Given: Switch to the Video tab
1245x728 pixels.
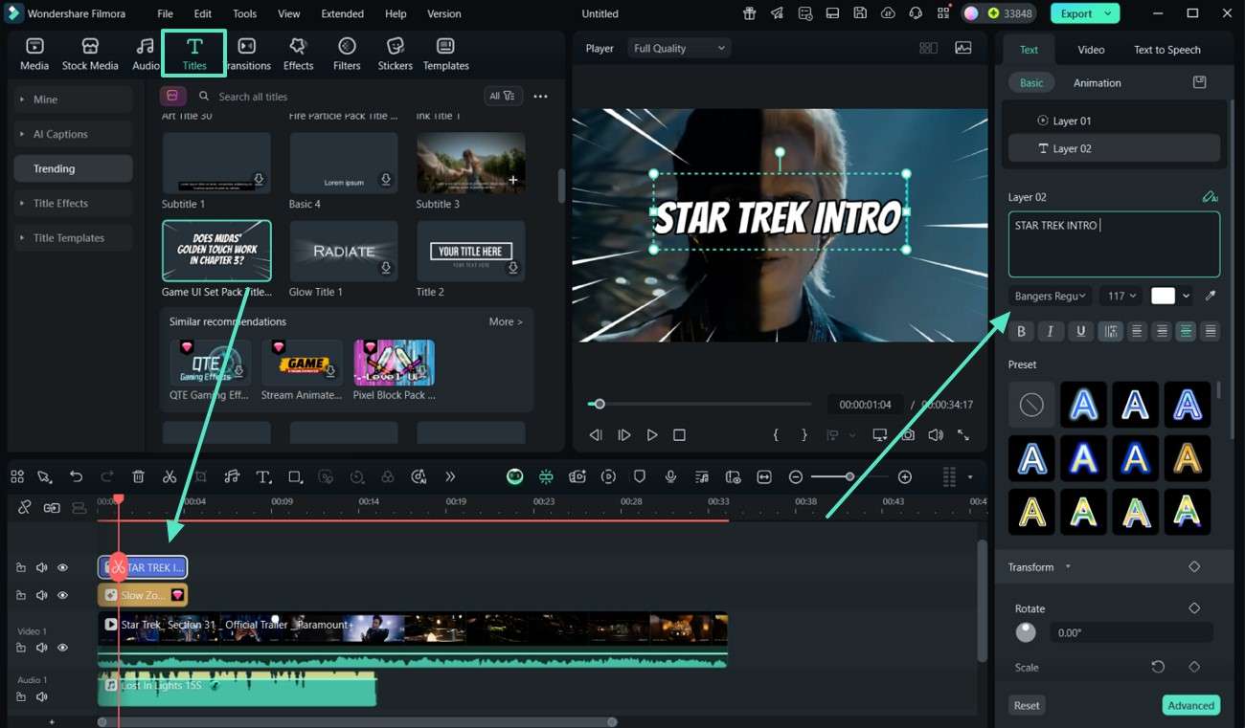Looking at the screenshot, I should (1091, 50).
